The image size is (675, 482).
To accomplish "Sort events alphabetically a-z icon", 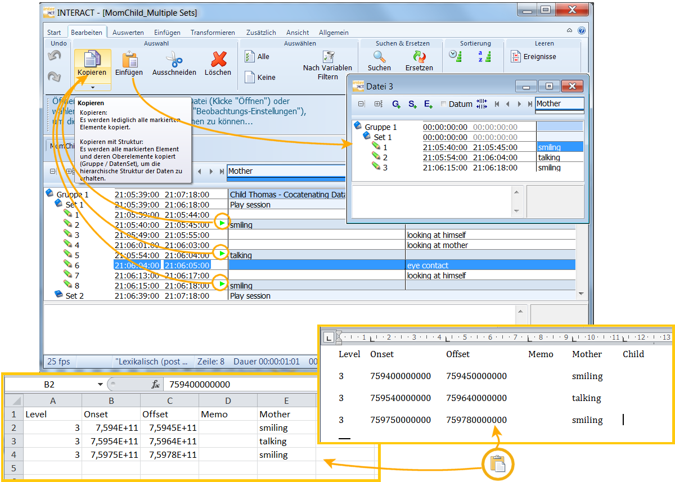I will tap(484, 56).
